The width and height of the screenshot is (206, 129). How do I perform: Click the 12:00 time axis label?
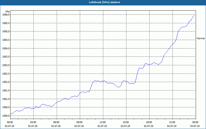click(103, 122)
